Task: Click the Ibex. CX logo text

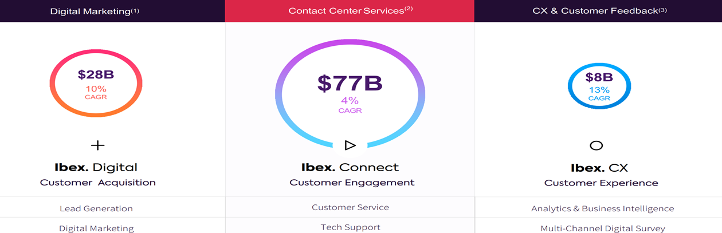Action: coord(599,168)
